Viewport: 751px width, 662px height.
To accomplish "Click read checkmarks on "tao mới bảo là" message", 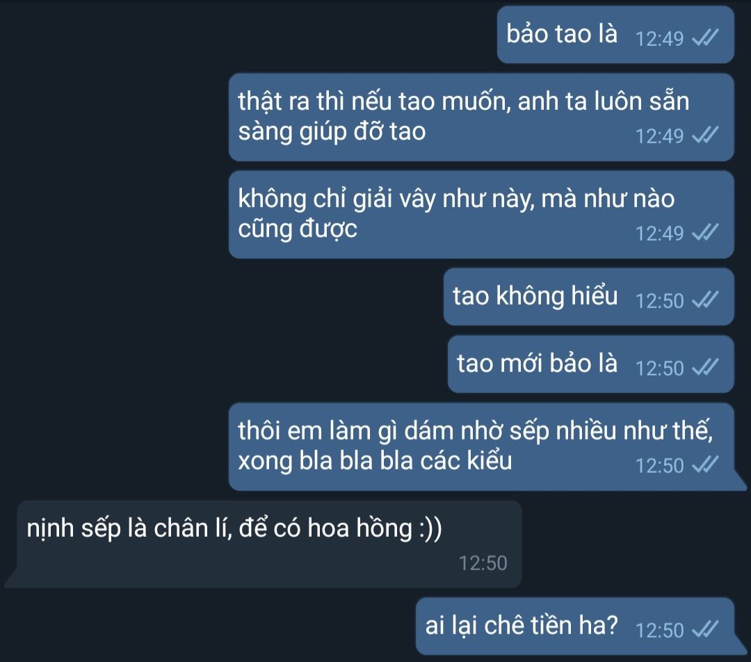I will pyautogui.click(x=706, y=368).
